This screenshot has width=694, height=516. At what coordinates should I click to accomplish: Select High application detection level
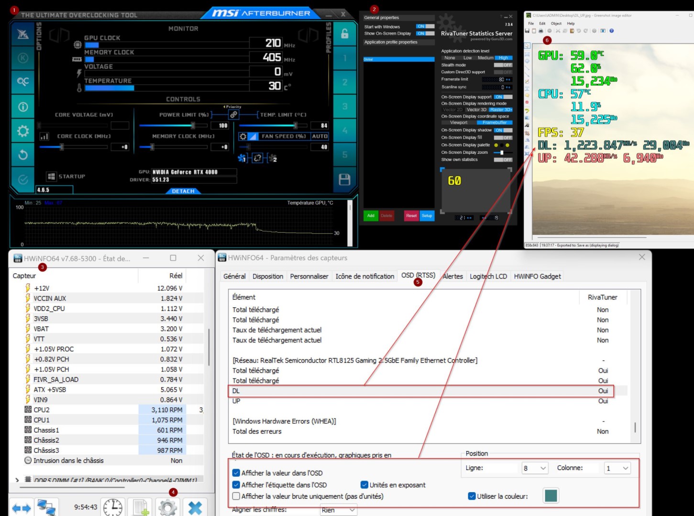[x=504, y=58]
